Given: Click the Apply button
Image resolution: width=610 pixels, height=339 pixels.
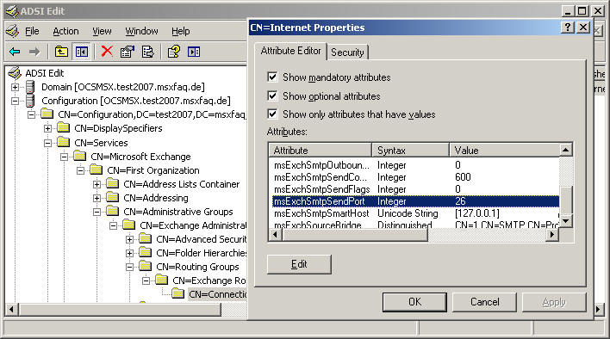Looking at the screenshot, I should [x=554, y=302].
